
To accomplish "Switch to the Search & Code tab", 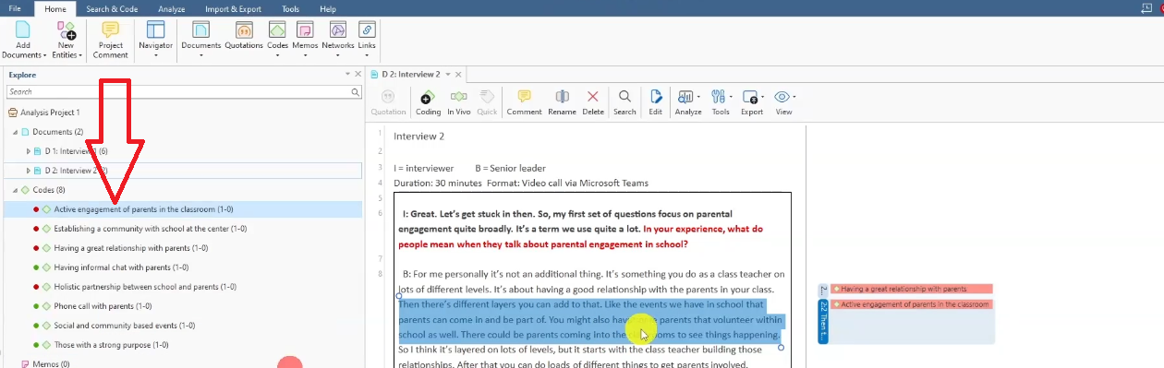I will pyautogui.click(x=112, y=8).
